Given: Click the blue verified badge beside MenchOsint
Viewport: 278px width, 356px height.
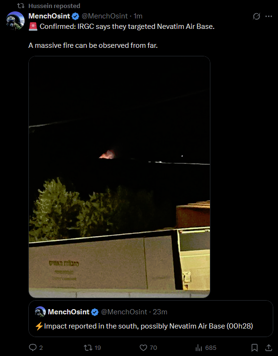Looking at the screenshot, I should pyautogui.click(x=76, y=17).
